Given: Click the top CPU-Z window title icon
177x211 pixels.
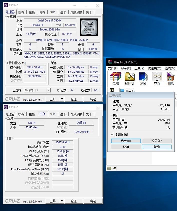Looking at the screenshot, I should coord(6,5).
